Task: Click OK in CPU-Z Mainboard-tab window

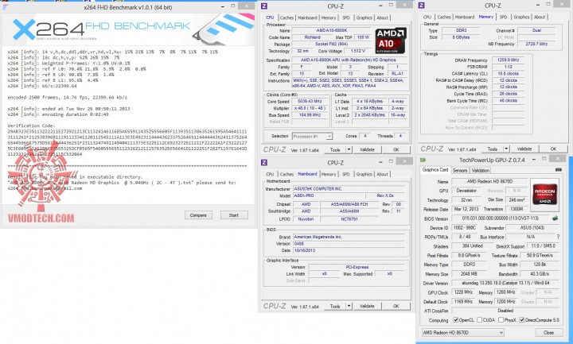Action: coord(396,306)
